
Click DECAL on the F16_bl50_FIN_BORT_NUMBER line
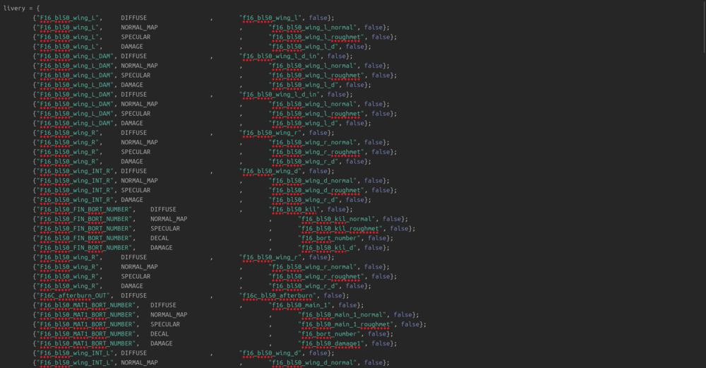(x=160, y=238)
